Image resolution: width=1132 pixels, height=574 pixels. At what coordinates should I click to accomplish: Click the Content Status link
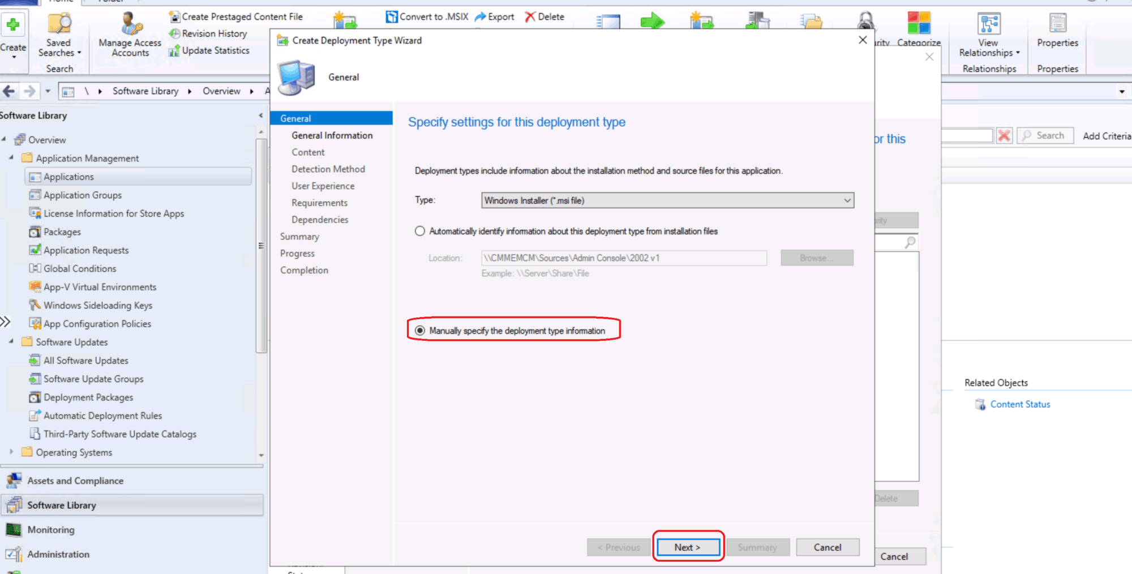(1019, 404)
